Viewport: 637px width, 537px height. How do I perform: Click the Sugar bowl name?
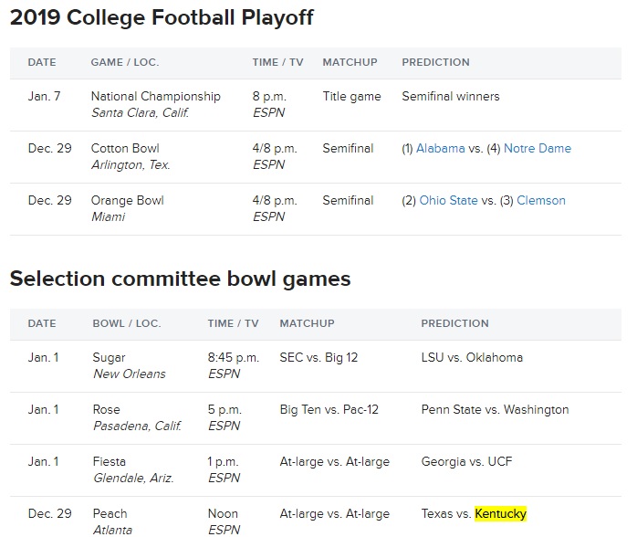click(x=109, y=358)
